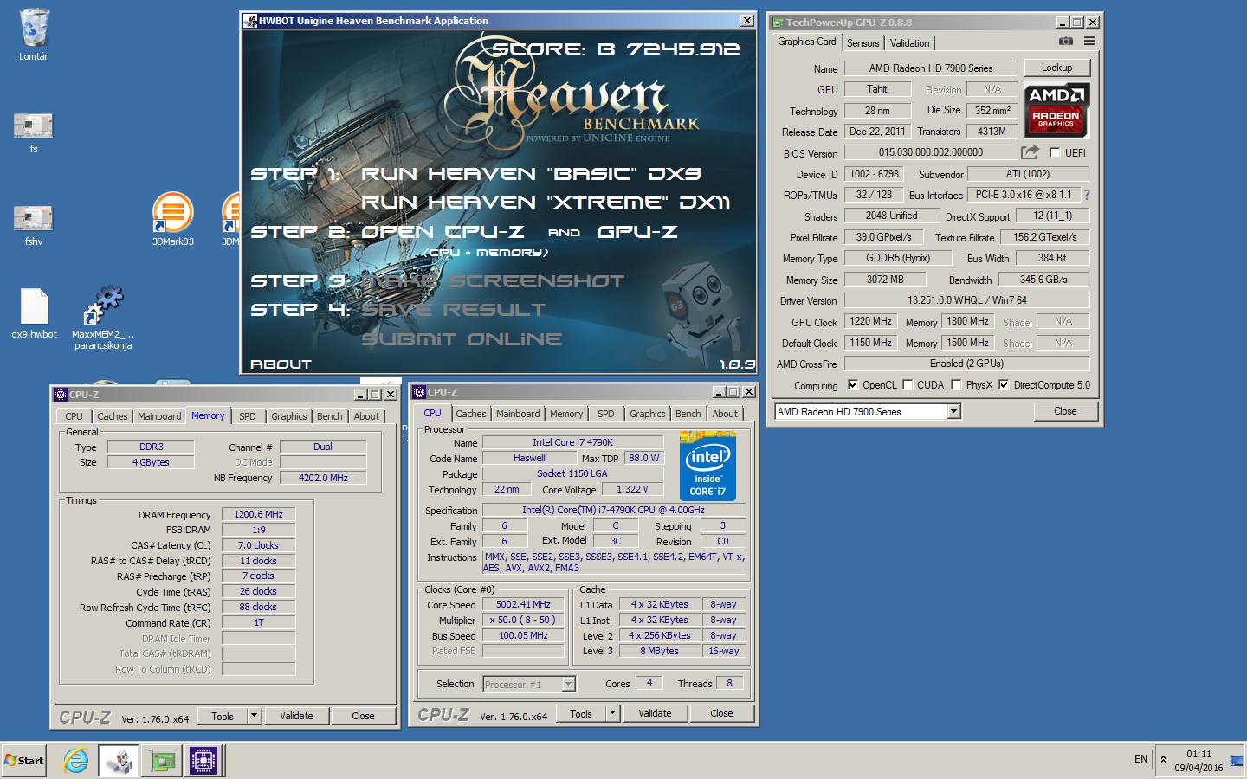Click the BIOS Version field 015.030.000.002.000000
1247x779 pixels.
[930, 152]
